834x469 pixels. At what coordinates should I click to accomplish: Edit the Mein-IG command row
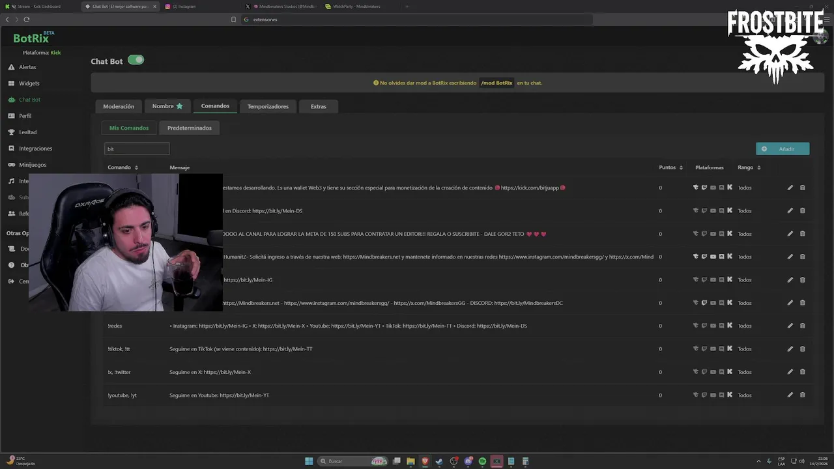point(790,279)
